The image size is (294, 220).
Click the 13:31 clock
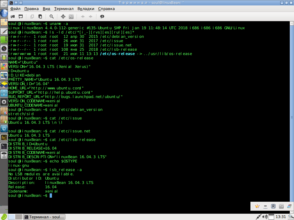click(281, 217)
